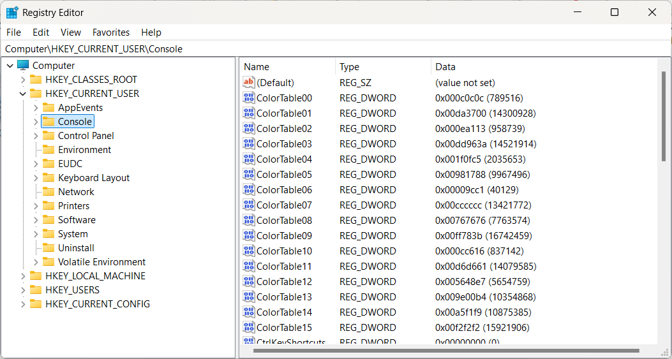Click the ColorTable05 DWORD icon
The image size is (672, 359).
coord(249,174)
